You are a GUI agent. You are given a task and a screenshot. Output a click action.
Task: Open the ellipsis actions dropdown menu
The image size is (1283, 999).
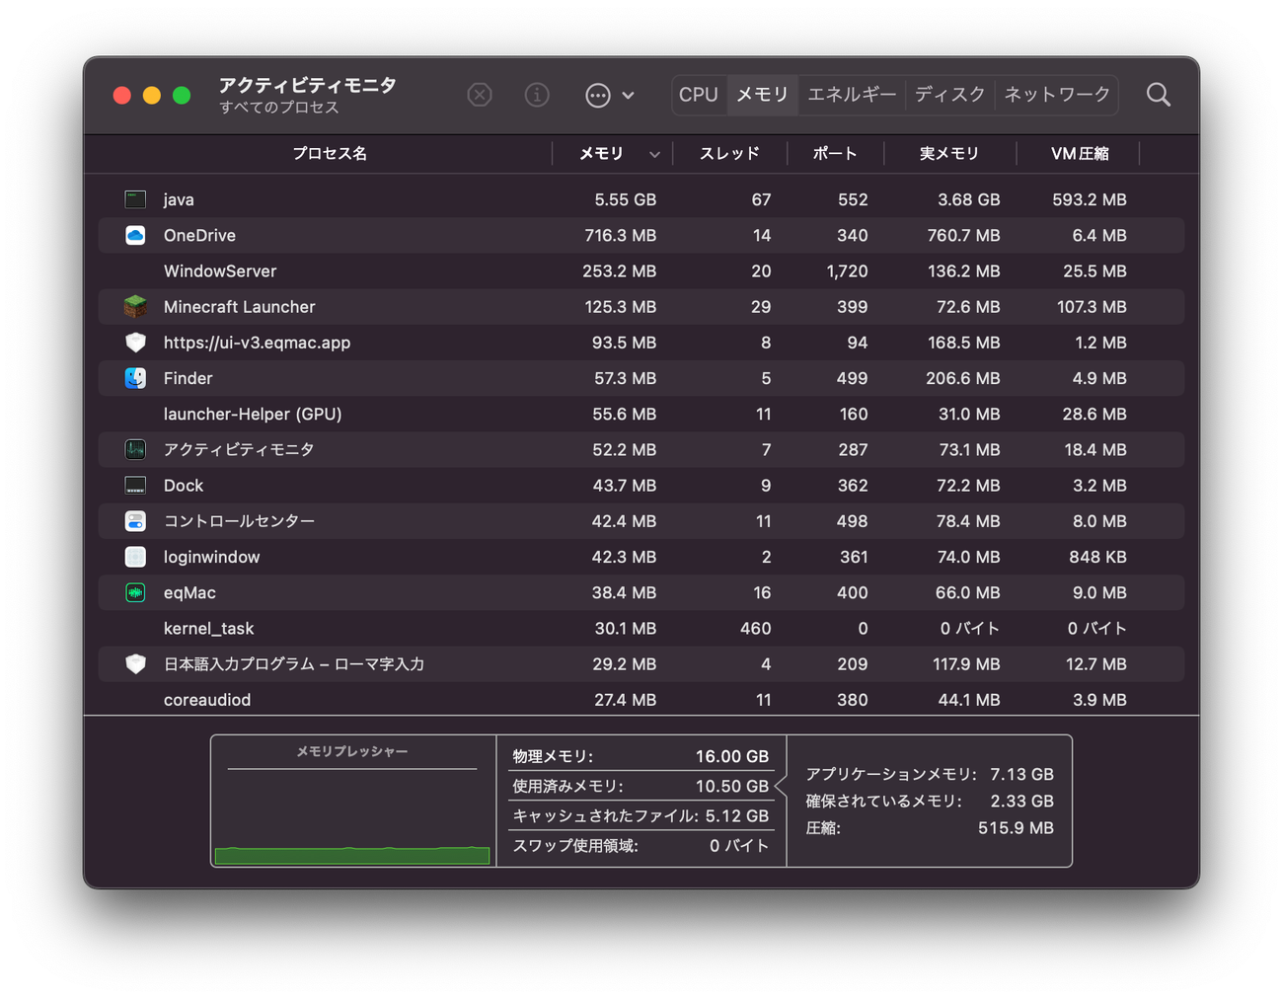(598, 95)
